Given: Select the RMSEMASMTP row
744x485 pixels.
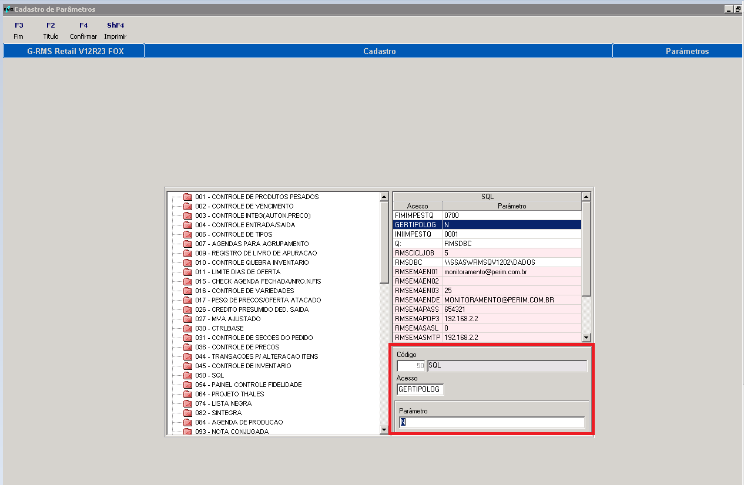Looking at the screenshot, I should coord(487,338).
